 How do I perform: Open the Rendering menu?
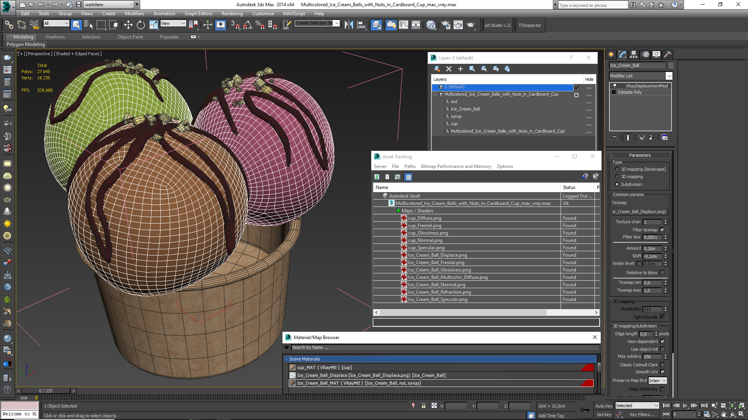coord(232,14)
